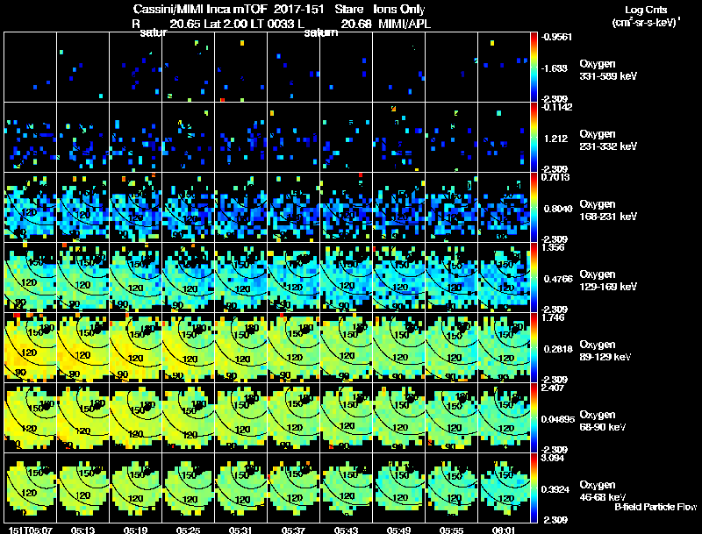The image size is (702, 534).
Task: Click the B-field Particle Flow label
Action: click(x=655, y=507)
